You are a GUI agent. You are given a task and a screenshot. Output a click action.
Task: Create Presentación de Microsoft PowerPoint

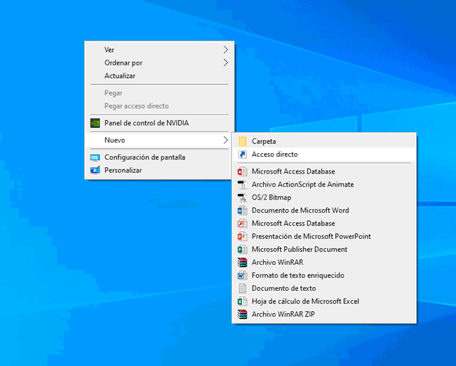click(324, 236)
